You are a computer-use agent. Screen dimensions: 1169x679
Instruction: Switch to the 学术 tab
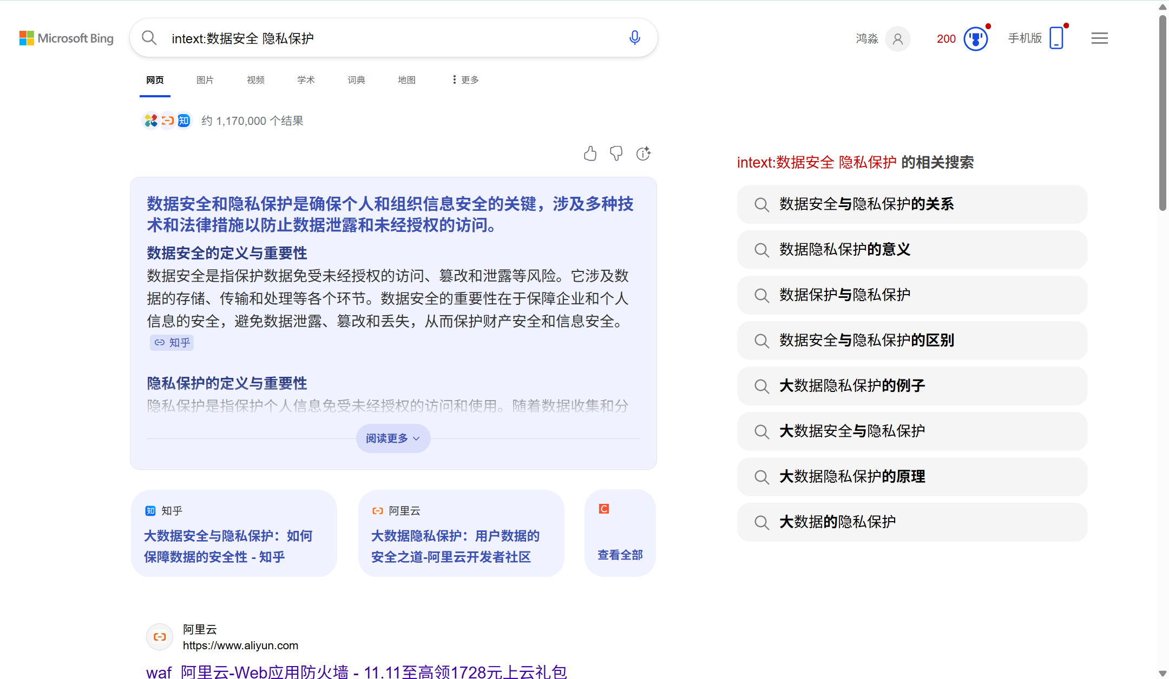(305, 79)
